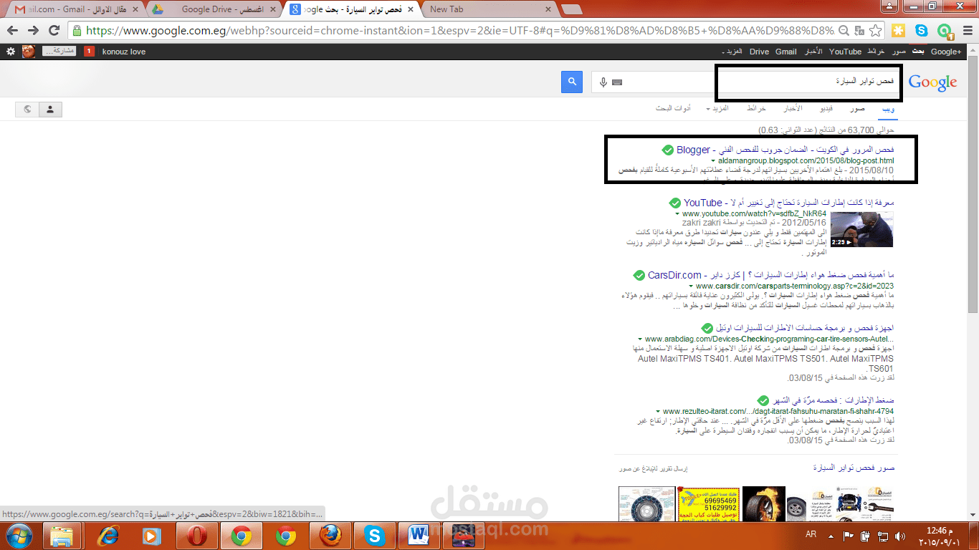Open dropdown arrow beside www.rezulteo-itarat.com URL
The image size is (979, 550).
pyautogui.click(x=658, y=412)
